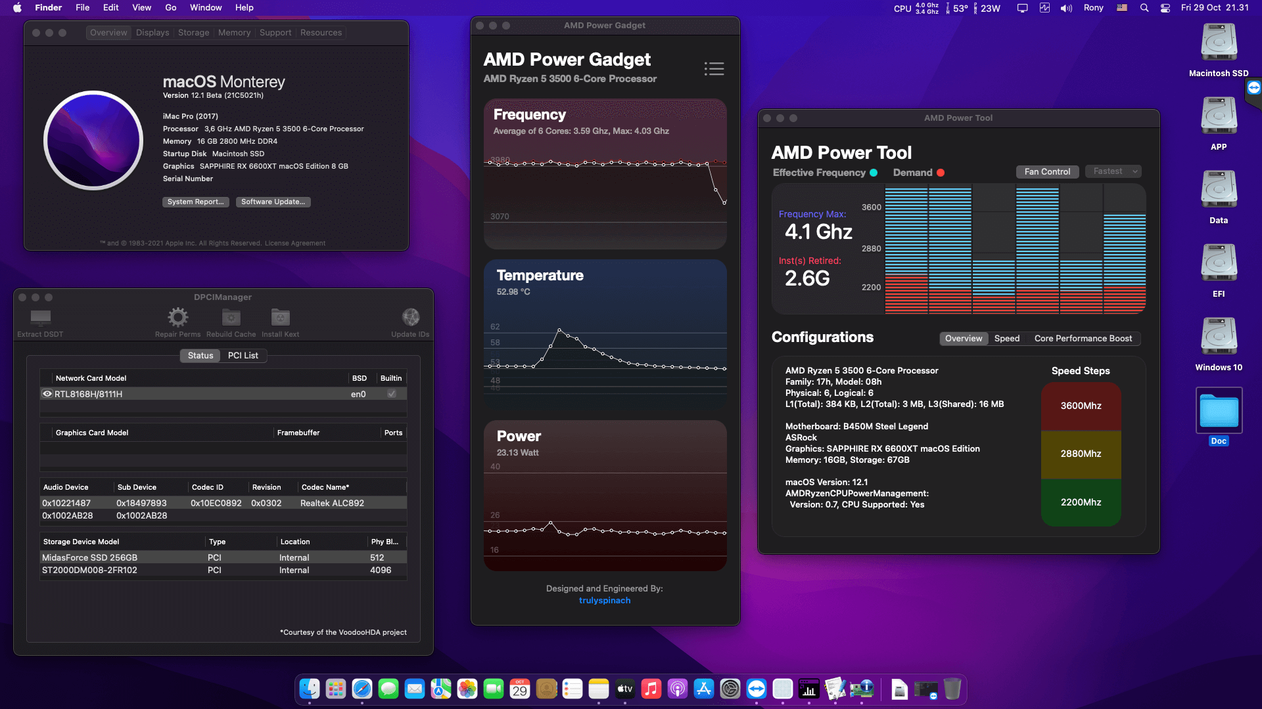This screenshot has width=1262, height=709.
Task: Launch FaceTime from the Dock
Action: point(494,689)
